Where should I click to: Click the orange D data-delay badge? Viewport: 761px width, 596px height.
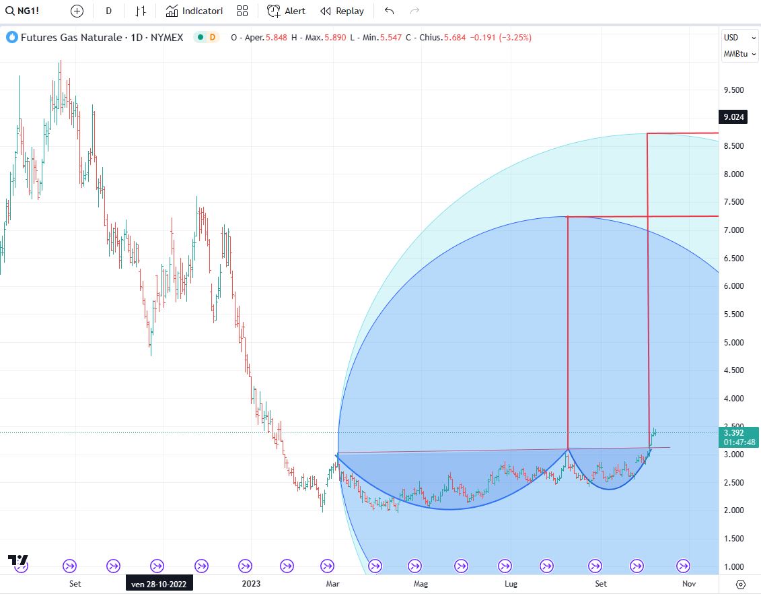(x=212, y=38)
